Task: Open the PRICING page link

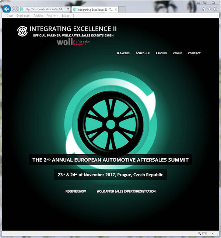Action: pyautogui.click(x=161, y=53)
